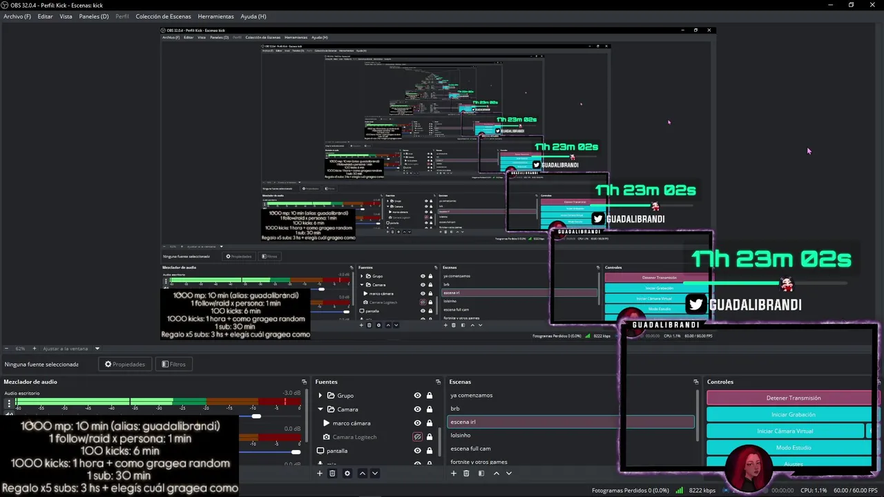
Task: Float the Fuentes dock panel
Action: 438,382
